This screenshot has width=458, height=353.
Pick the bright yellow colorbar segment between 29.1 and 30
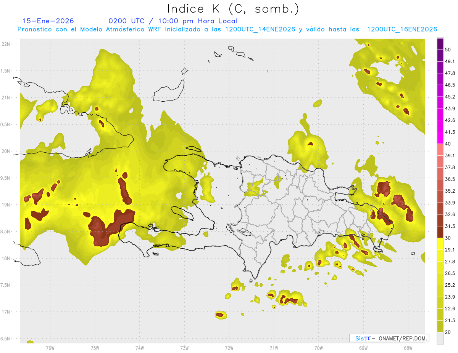pyautogui.click(x=440, y=244)
